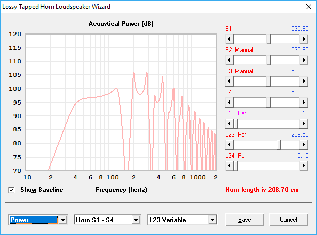Click the S1 slider thumb
This screenshot has width=317, height=235.
point(269,39)
